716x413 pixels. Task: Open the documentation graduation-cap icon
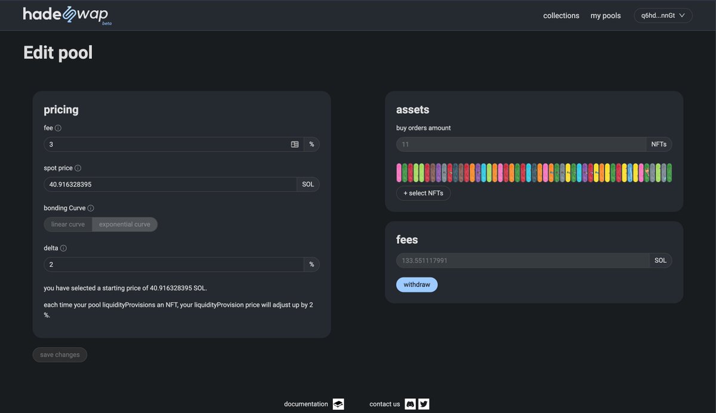338,404
